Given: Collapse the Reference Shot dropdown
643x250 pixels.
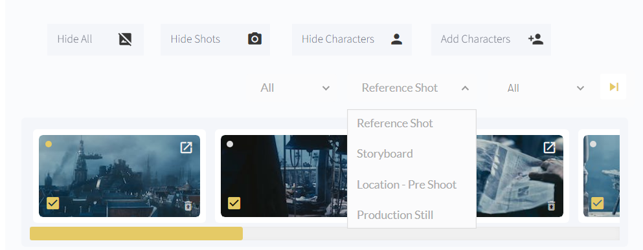Looking at the screenshot, I should pos(415,88).
